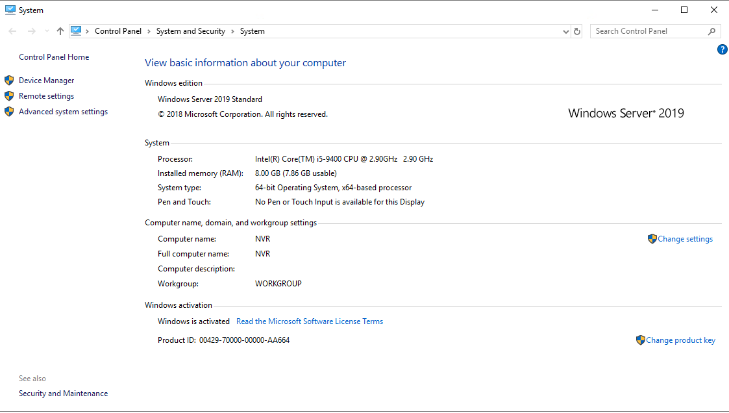Click the shield icon next to Change settings

pos(652,238)
